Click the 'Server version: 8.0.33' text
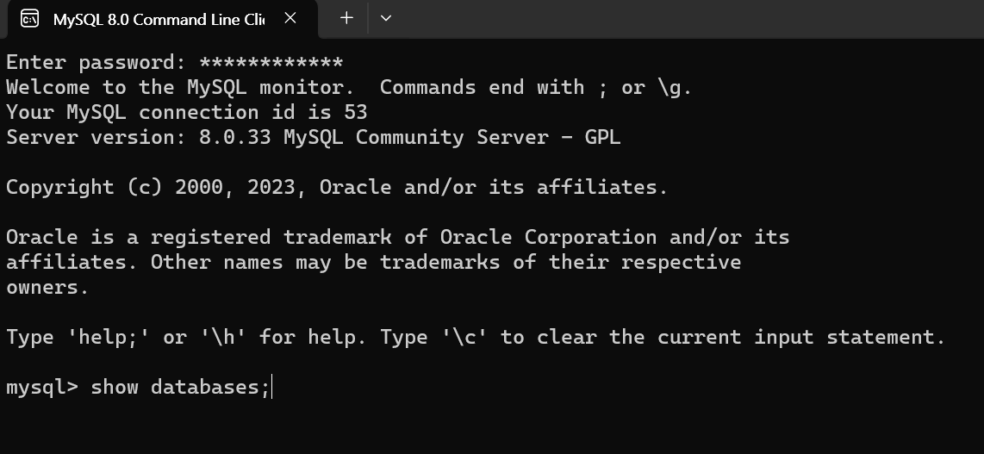984x454 pixels. [x=139, y=137]
